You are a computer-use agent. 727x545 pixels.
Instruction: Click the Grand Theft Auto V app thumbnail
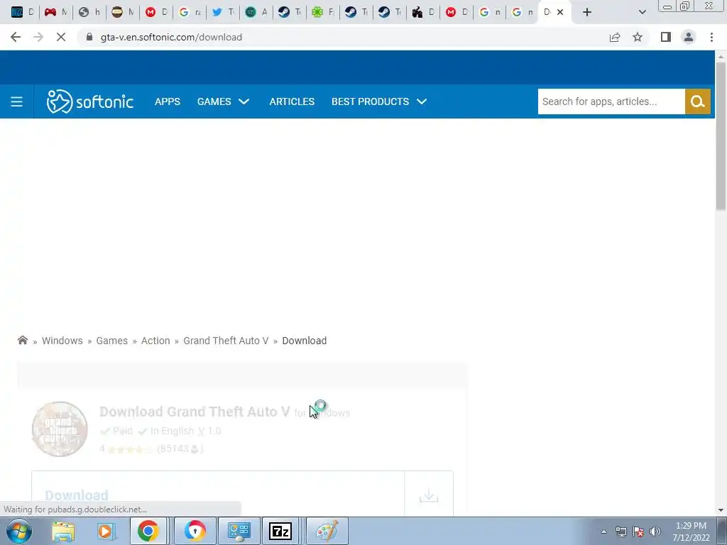coord(60,429)
